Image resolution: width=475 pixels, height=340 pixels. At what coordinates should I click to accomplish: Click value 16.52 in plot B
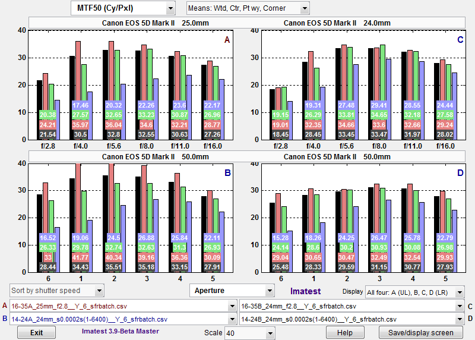pyautogui.click(x=47, y=238)
